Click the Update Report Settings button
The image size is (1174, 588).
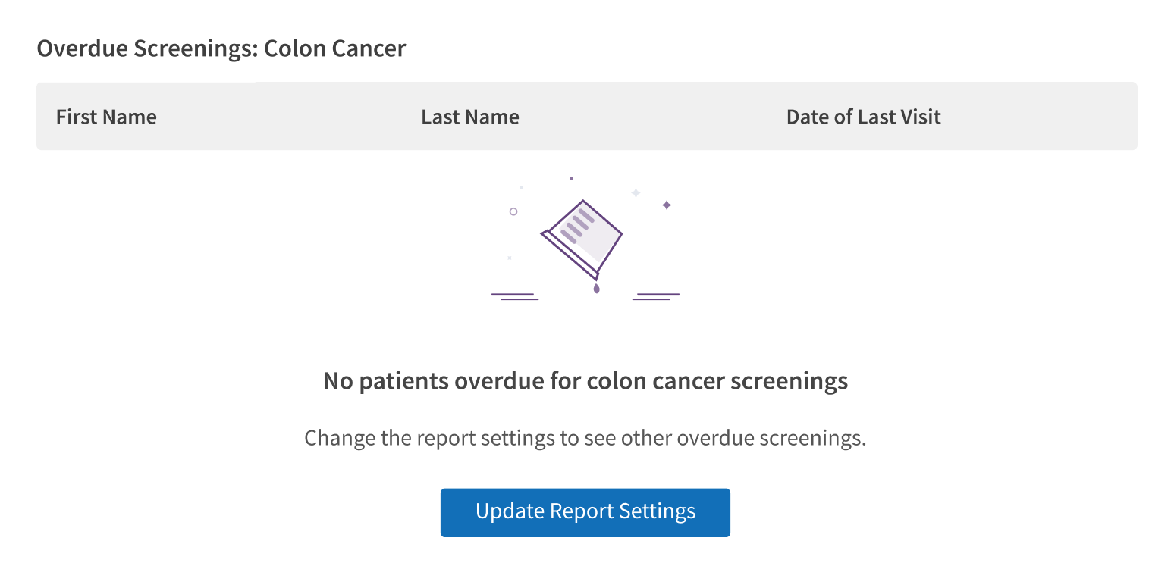coord(585,512)
